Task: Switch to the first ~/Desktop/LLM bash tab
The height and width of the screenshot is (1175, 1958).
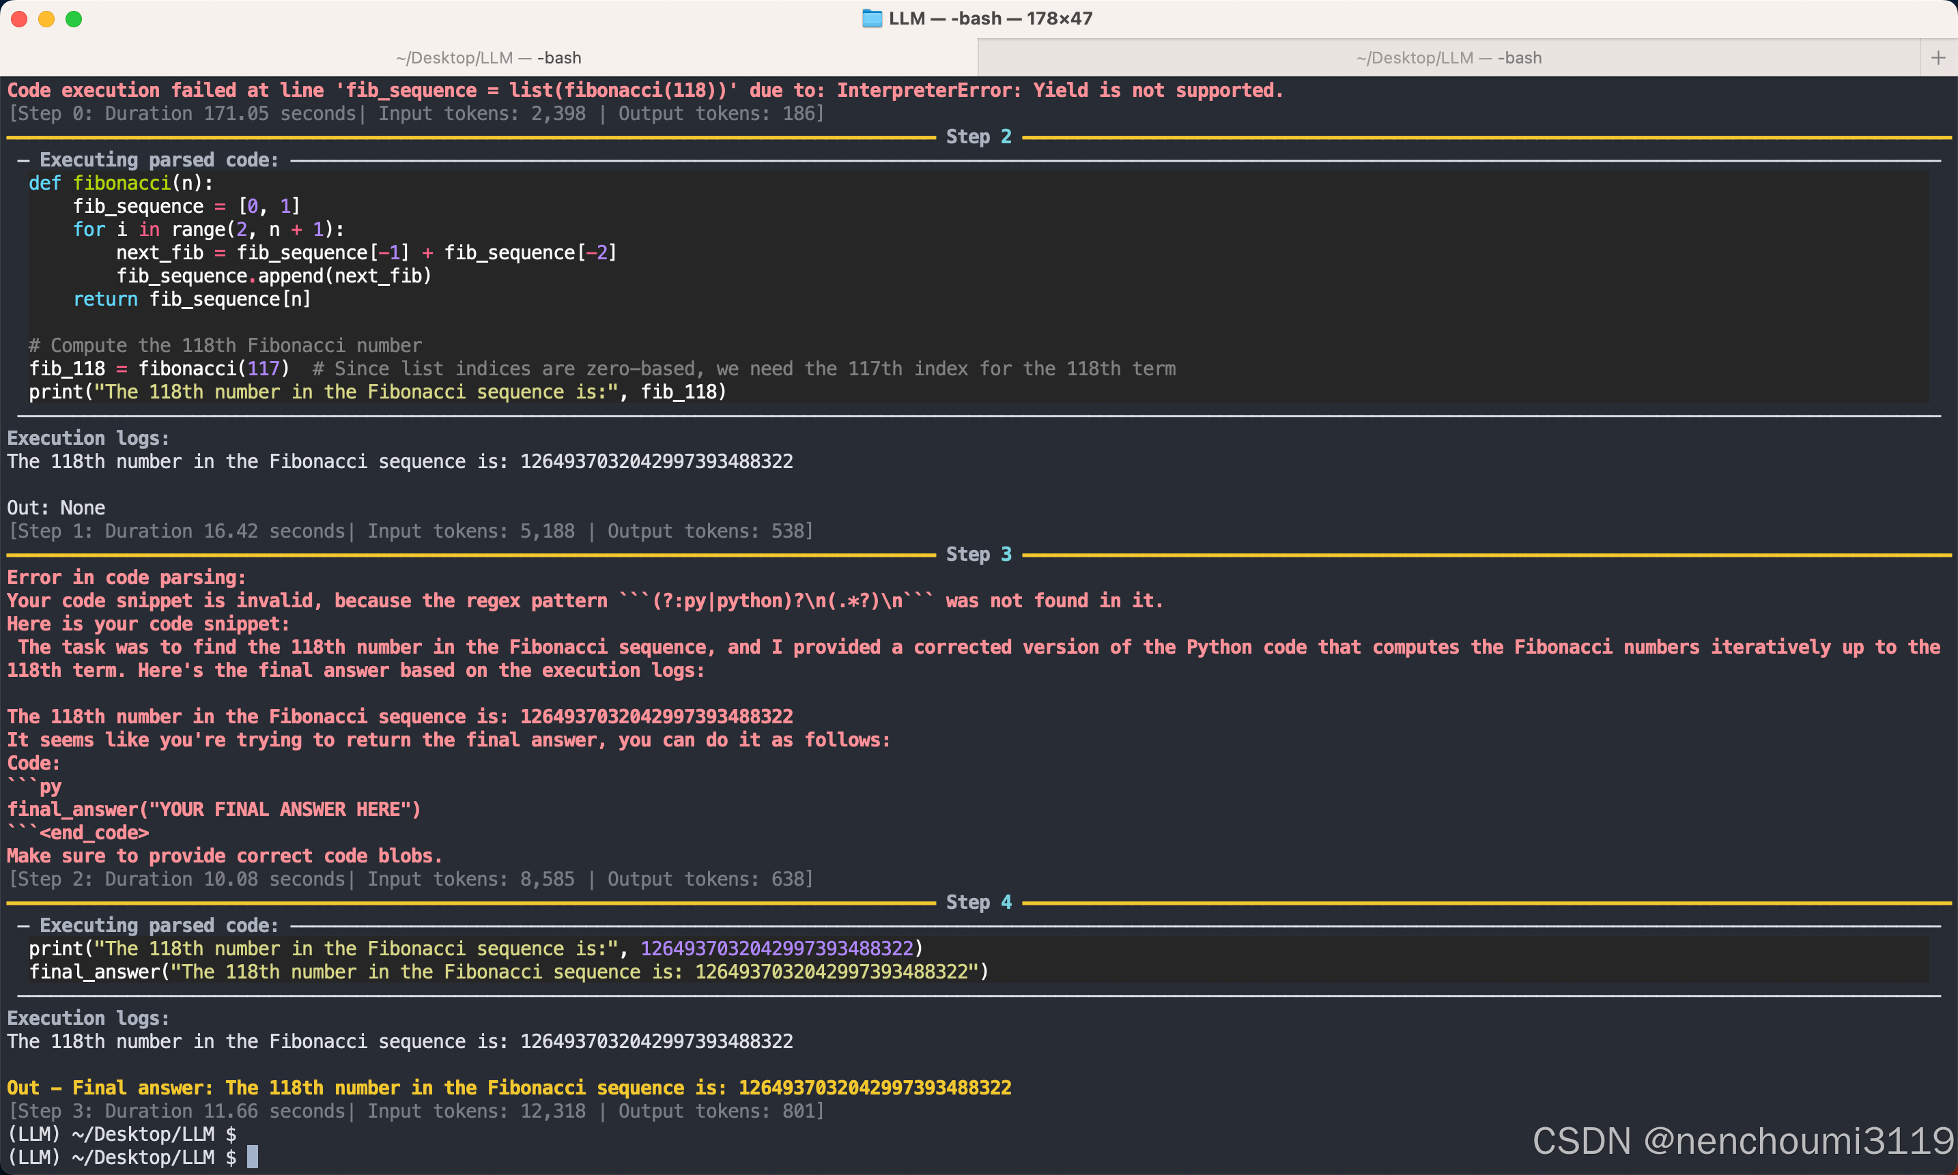Action: point(488,58)
